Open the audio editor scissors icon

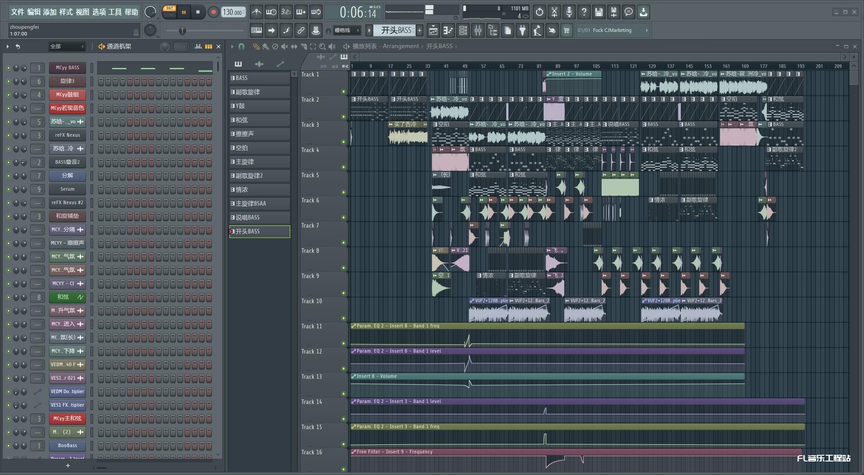pos(554,12)
